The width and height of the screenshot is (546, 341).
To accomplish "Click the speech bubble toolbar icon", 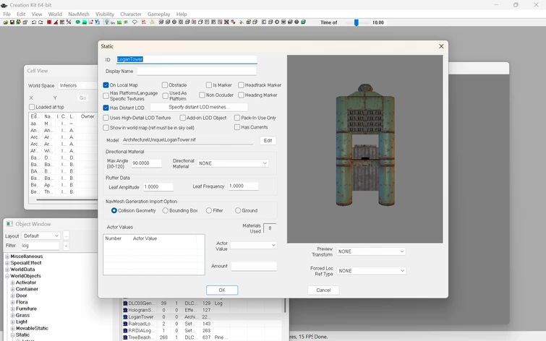I will click(135, 22).
